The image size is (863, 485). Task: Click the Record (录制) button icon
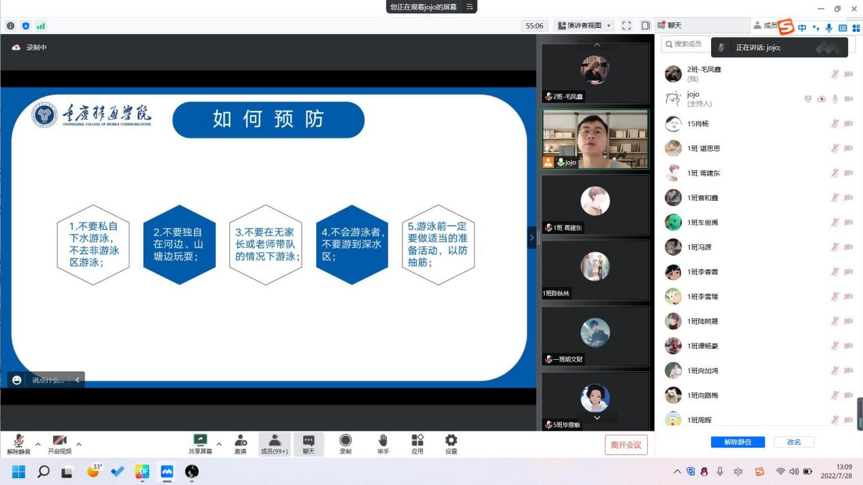click(345, 441)
